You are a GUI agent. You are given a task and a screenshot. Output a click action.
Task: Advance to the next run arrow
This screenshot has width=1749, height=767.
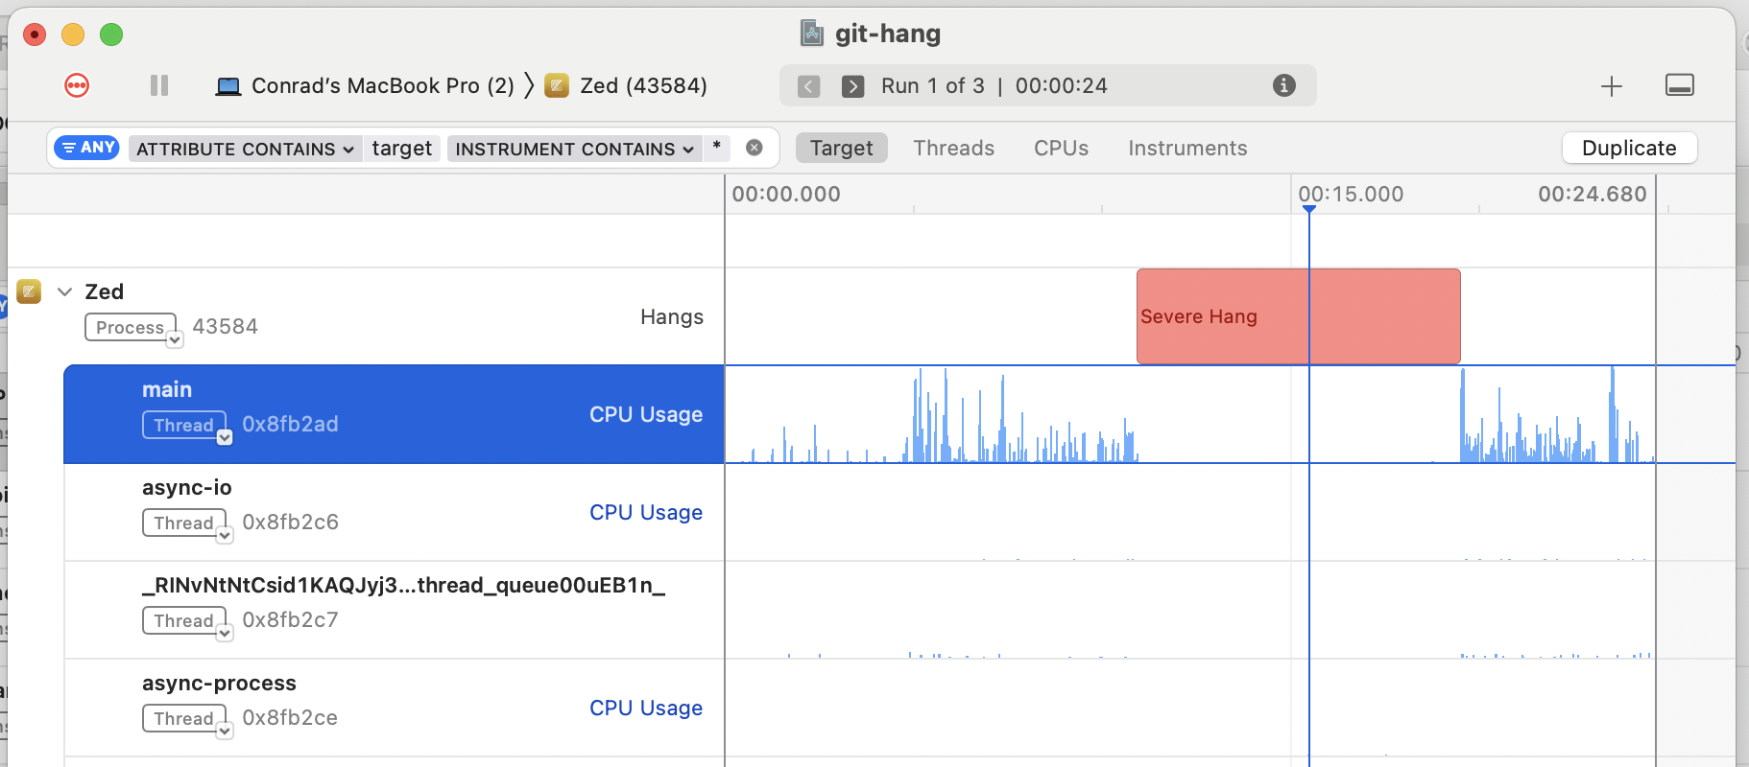click(x=852, y=86)
